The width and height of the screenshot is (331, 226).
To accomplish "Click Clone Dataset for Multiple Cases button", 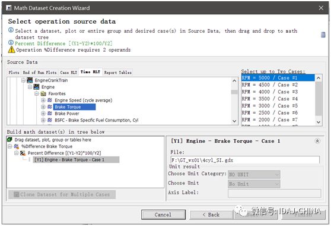I will [x=62, y=194].
